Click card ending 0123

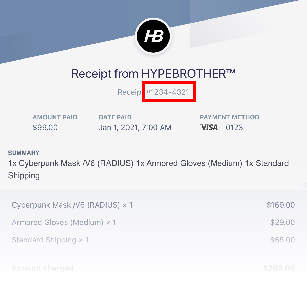234,128
